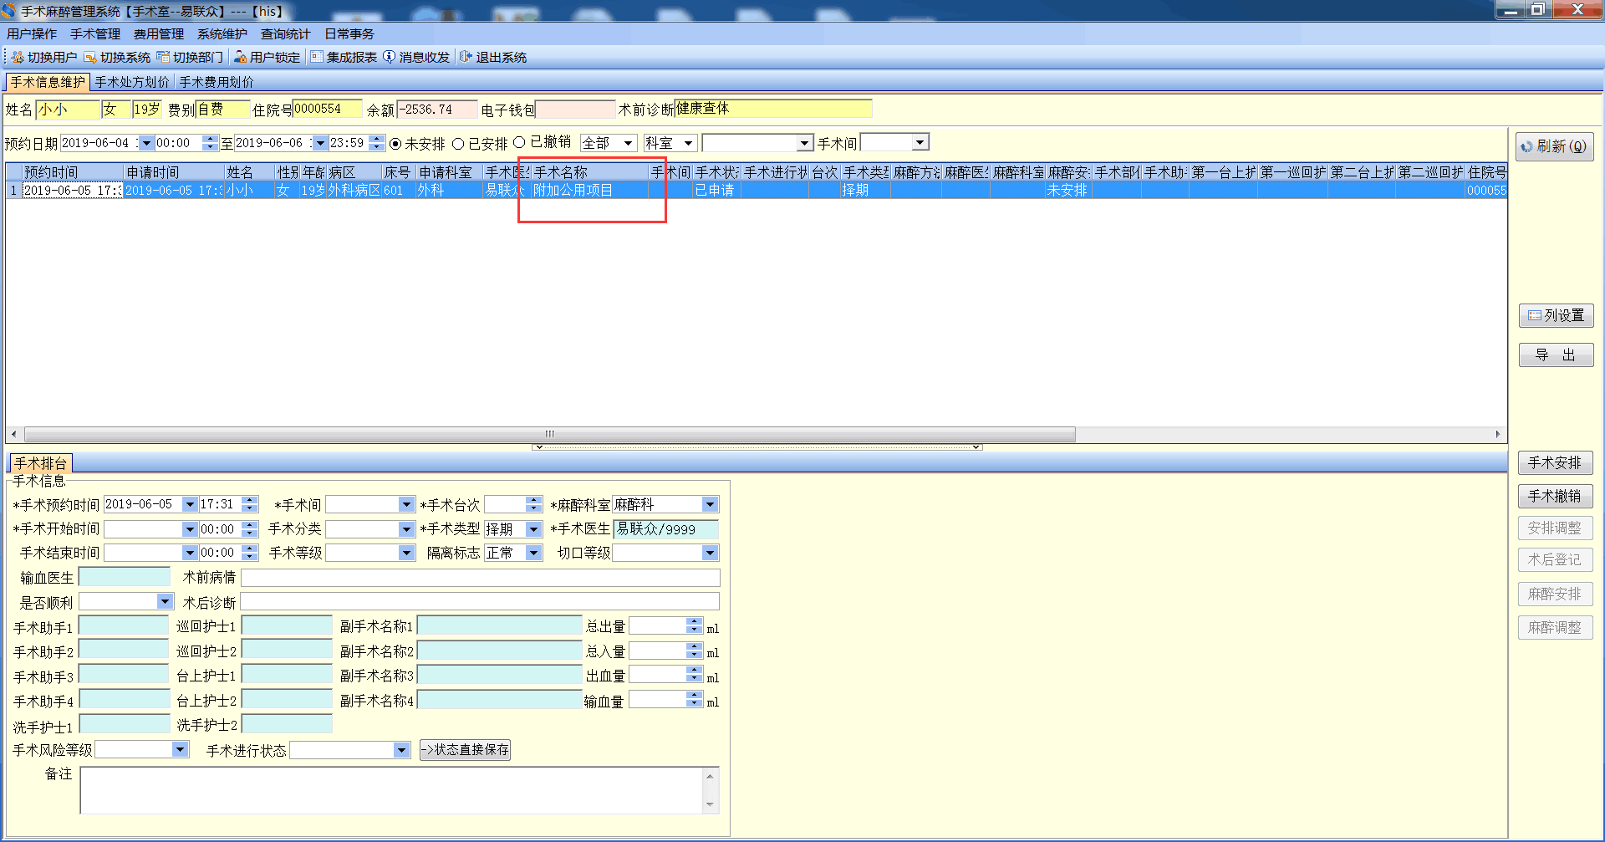1605x842 pixels.
Task: Open the 手术预约时间 date picker dropdown
Action: click(x=190, y=504)
